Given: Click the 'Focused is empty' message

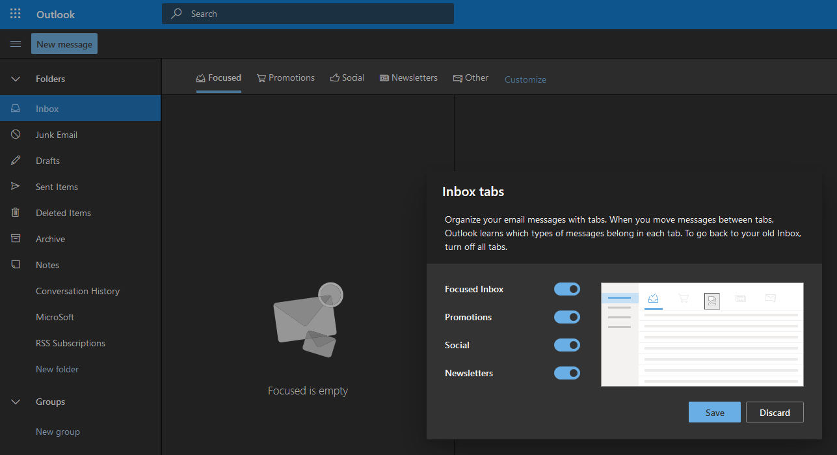Looking at the screenshot, I should (x=308, y=391).
